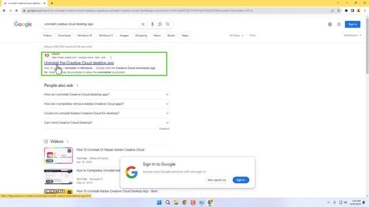Expand 'Could not uninstall Adobe Creative Cloud for desktop?'
This screenshot has height=207, width=369.
tap(106, 113)
